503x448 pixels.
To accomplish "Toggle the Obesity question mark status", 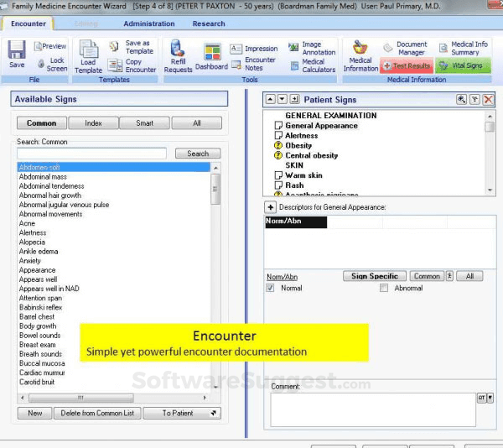I will [277, 145].
